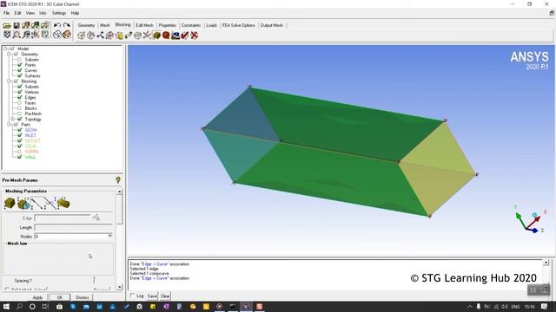Click the yellow help lightbulb icon
The image size is (556, 312).
[x=118, y=180]
